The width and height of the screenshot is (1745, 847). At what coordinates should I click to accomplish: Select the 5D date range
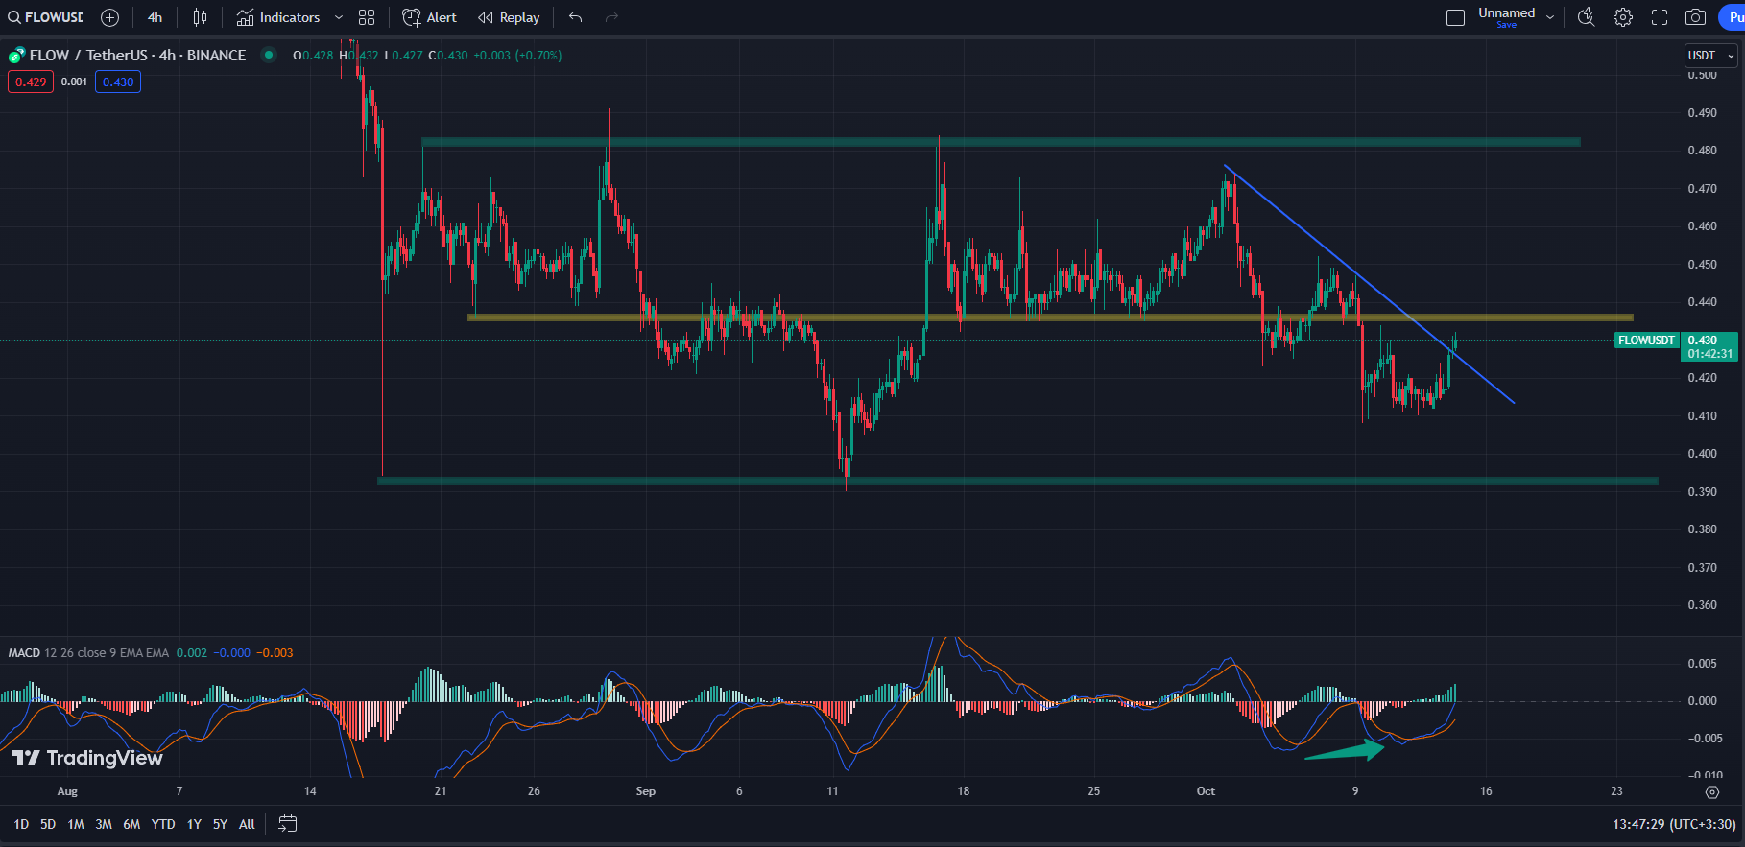pos(48,824)
